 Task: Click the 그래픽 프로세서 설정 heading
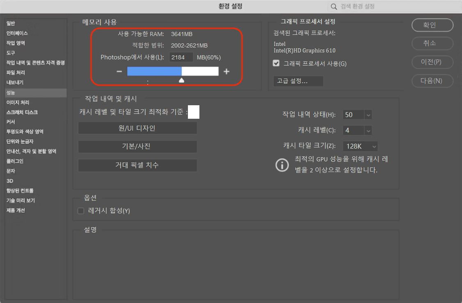[x=308, y=21]
